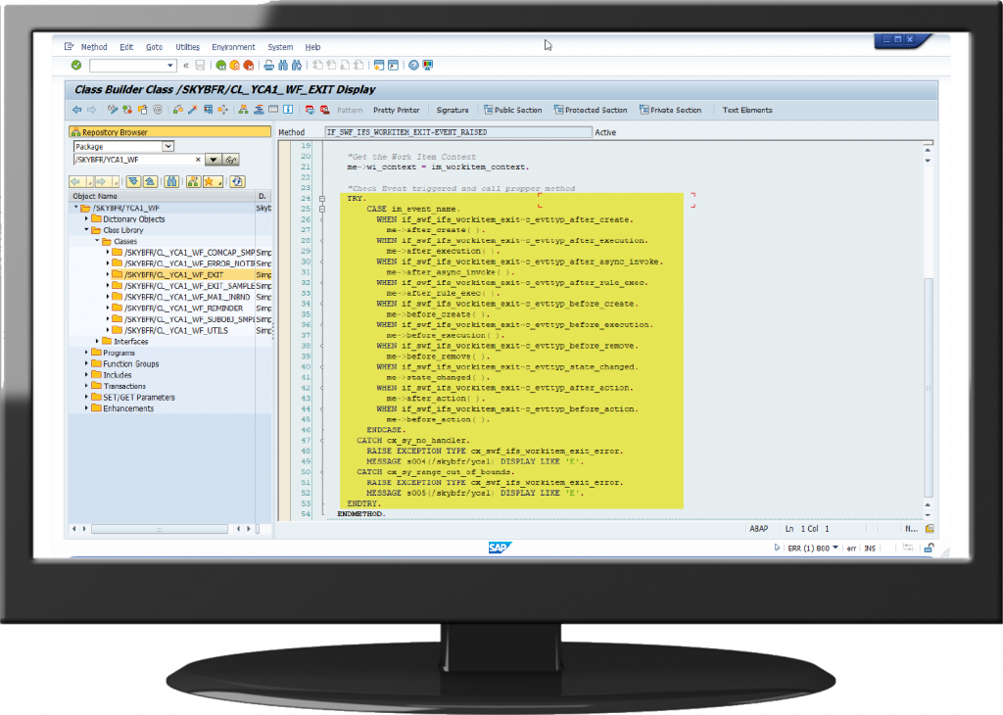
Task: Expand the Interfaces tree node
Action: click(x=97, y=342)
